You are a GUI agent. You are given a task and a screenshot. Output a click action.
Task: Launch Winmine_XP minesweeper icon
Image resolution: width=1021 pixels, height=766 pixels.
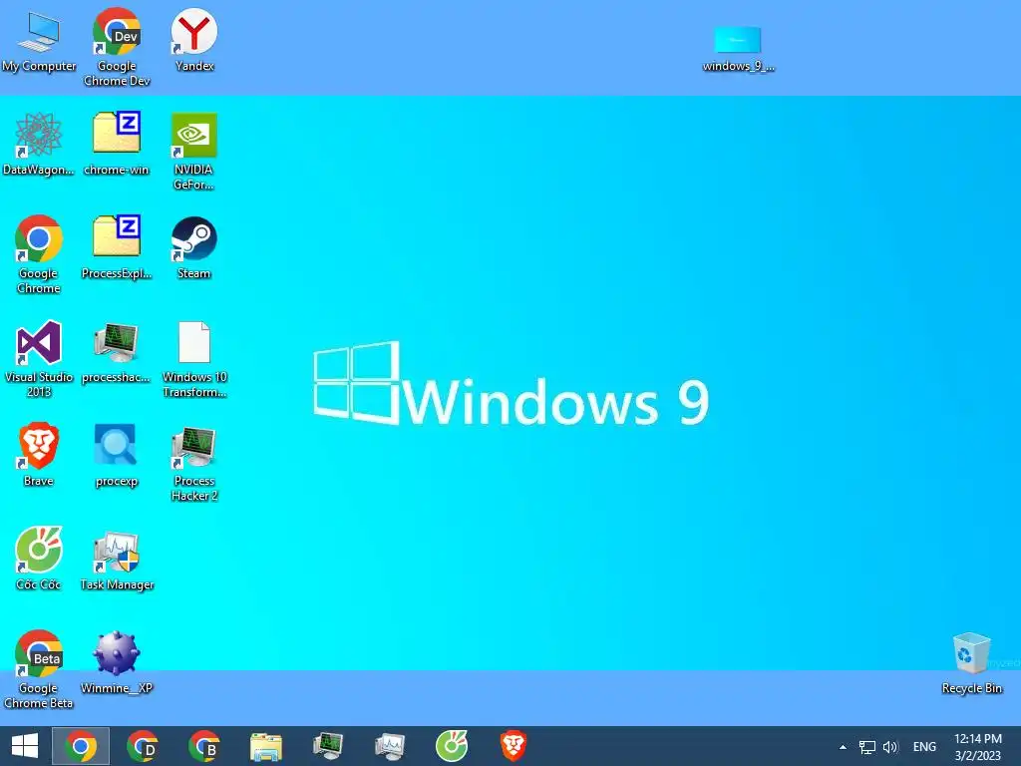(116, 662)
